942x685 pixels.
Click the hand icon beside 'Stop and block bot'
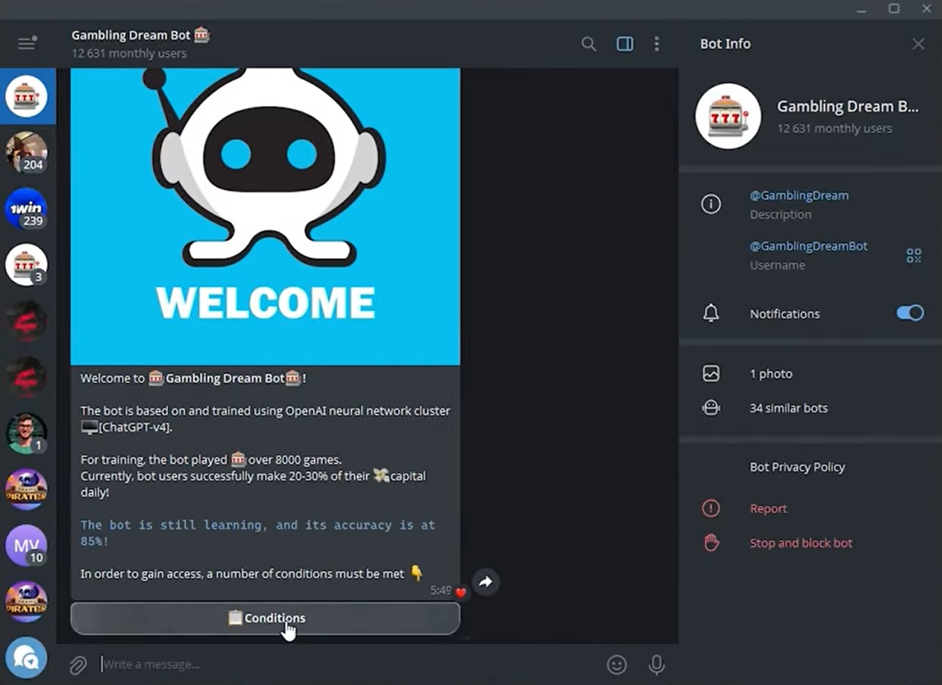[710, 543]
